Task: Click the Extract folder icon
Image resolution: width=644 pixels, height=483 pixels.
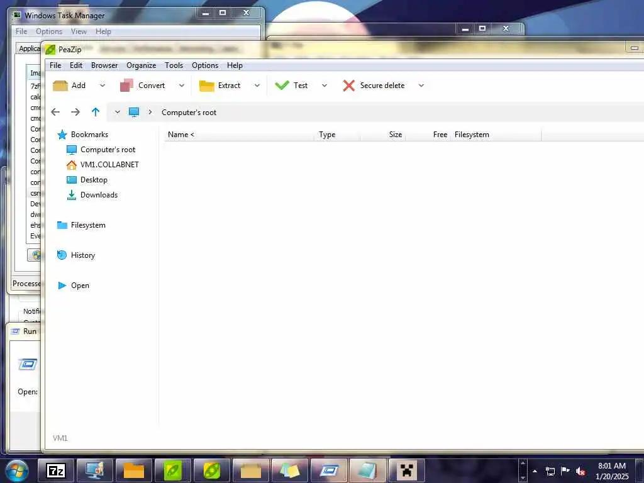Action: pyautogui.click(x=206, y=86)
